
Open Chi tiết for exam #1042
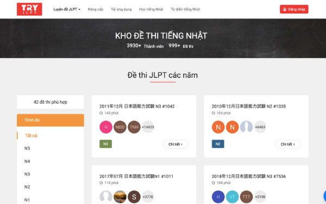pos(175,144)
